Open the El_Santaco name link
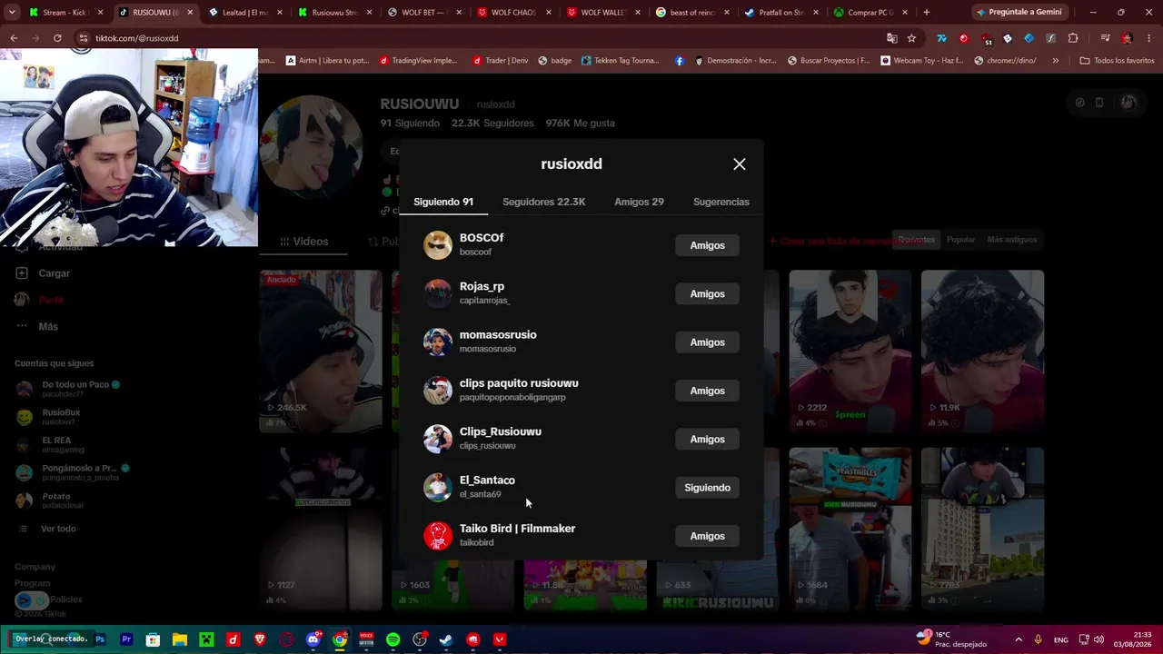The width and height of the screenshot is (1163, 654). (x=487, y=481)
